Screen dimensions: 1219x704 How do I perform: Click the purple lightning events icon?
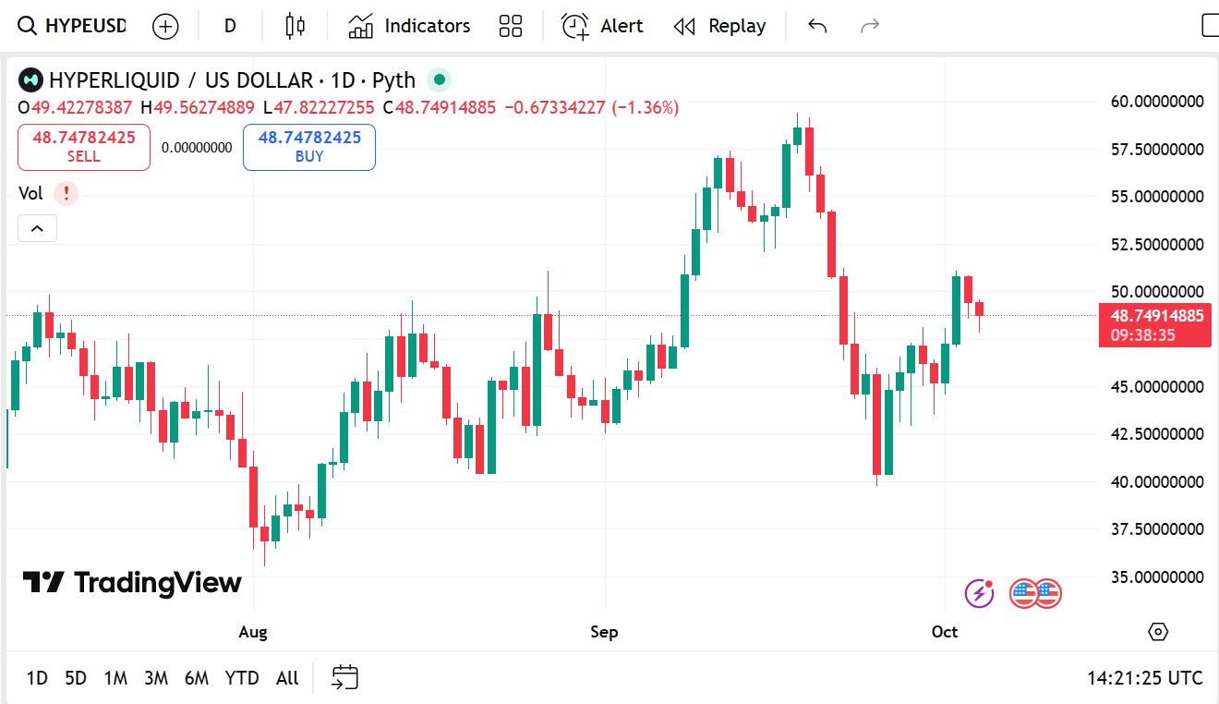979,593
